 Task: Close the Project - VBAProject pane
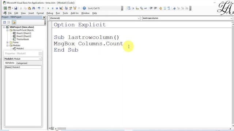pyautogui.click(x=44, y=17)
